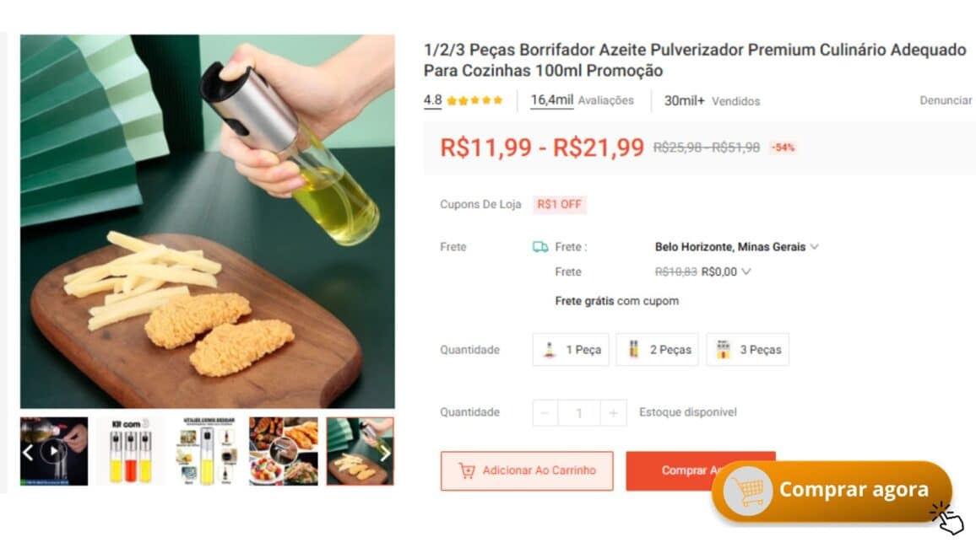Click the previous thumbnail arrow
976x548 pixels.
click(28, 453)
